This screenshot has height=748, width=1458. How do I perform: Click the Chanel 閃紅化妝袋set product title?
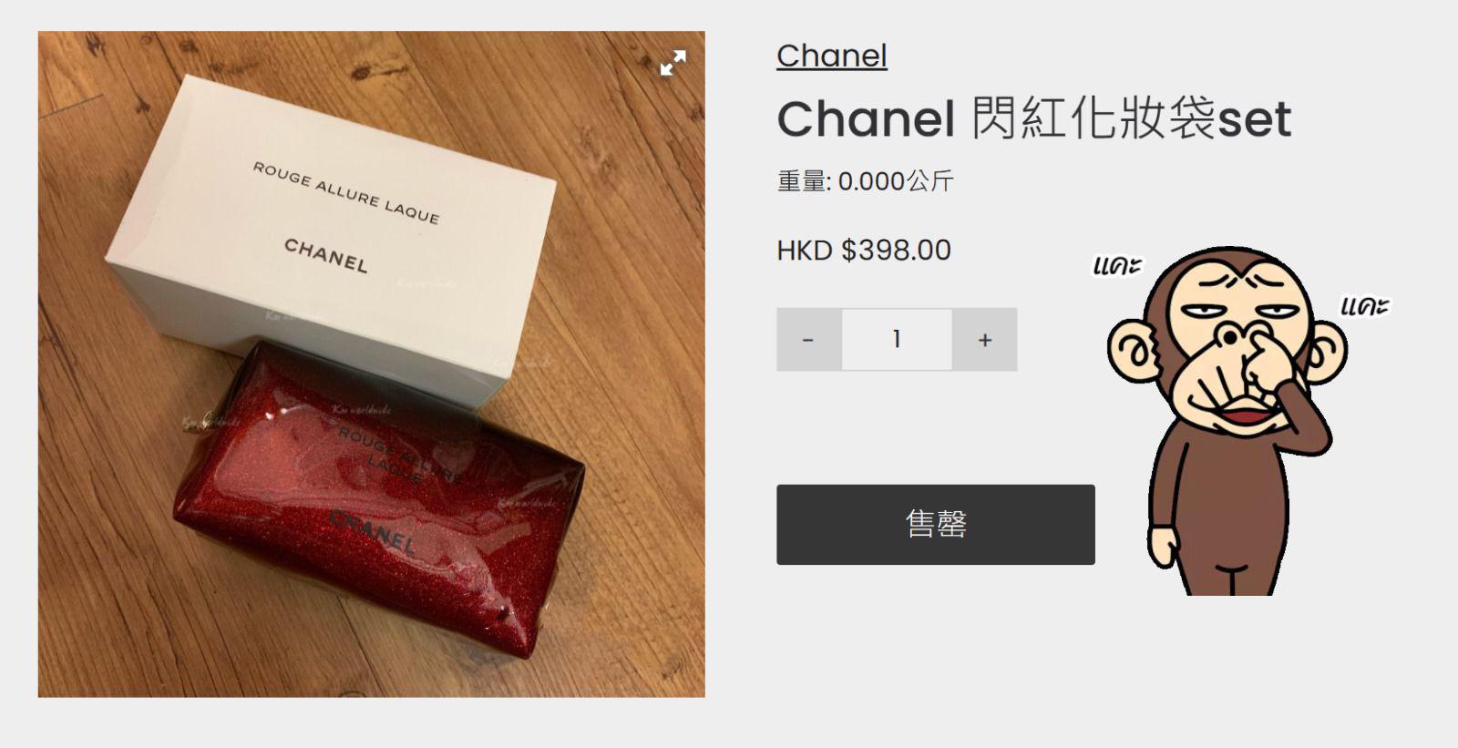pyautogui.click(x=1033, y=119)
